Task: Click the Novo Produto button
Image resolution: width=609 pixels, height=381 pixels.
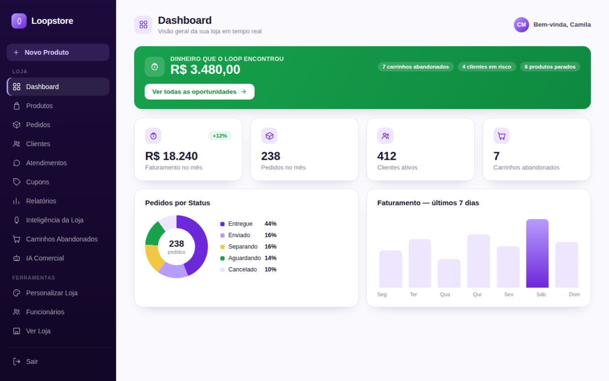Action: coord(58,53)
